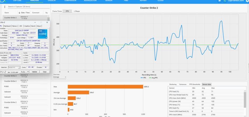Screen dimensions: 249x117
Task: Open CPU-Z About tab
Action: [39, 26]
